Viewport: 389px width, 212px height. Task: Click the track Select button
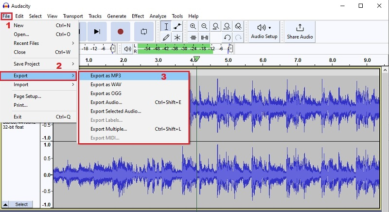coord(21,204)
